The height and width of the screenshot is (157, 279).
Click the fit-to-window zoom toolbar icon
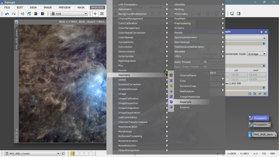(102, 14)
